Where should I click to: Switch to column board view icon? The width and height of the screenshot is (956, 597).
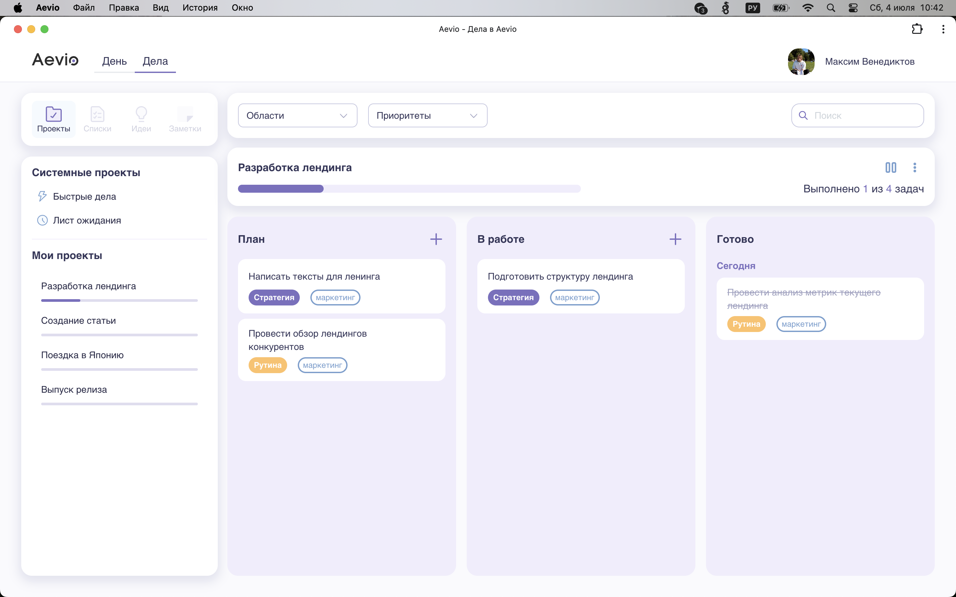pyautogui.click(x=891, y=167)
